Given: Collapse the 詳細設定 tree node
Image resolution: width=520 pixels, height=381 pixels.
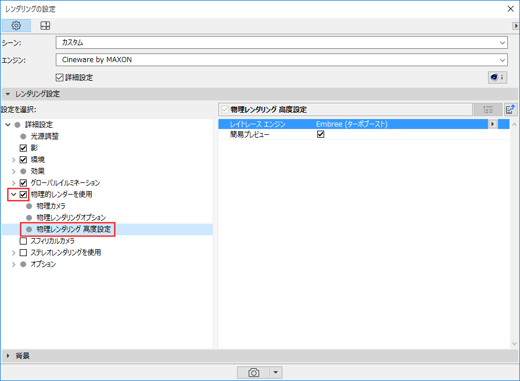Looking at the screenshot, I should click(8, 125).
